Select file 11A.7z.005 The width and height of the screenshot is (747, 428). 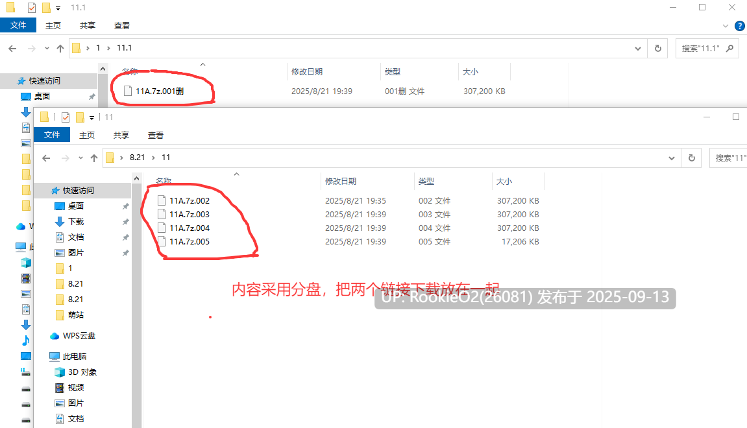[x=190, y=242]
